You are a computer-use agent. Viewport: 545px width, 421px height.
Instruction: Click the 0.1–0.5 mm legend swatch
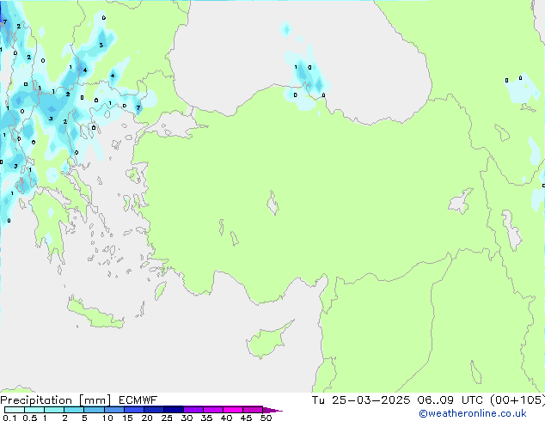[x=15, y=410]
